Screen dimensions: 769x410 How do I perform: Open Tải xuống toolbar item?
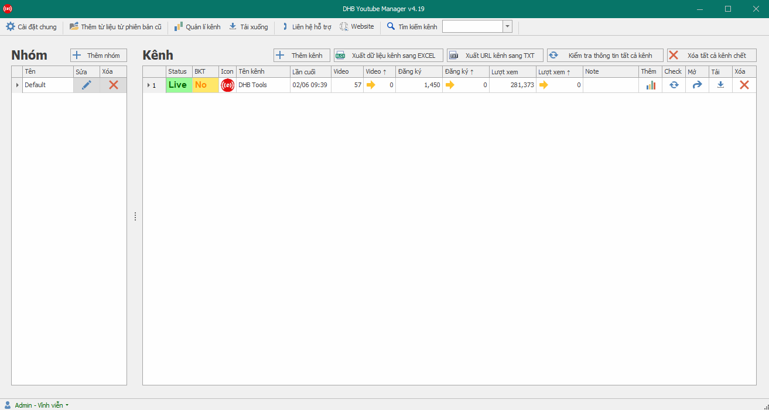point(248,27)
